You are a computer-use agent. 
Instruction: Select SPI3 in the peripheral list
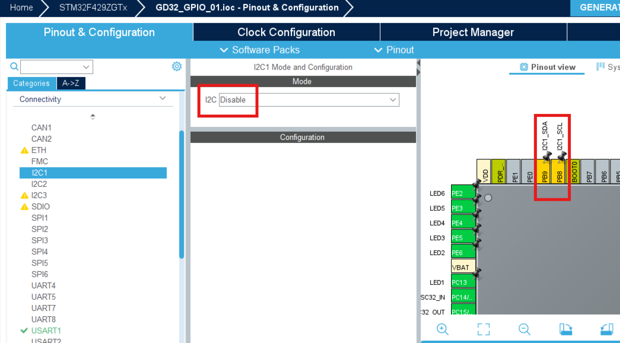click(40, 241)
